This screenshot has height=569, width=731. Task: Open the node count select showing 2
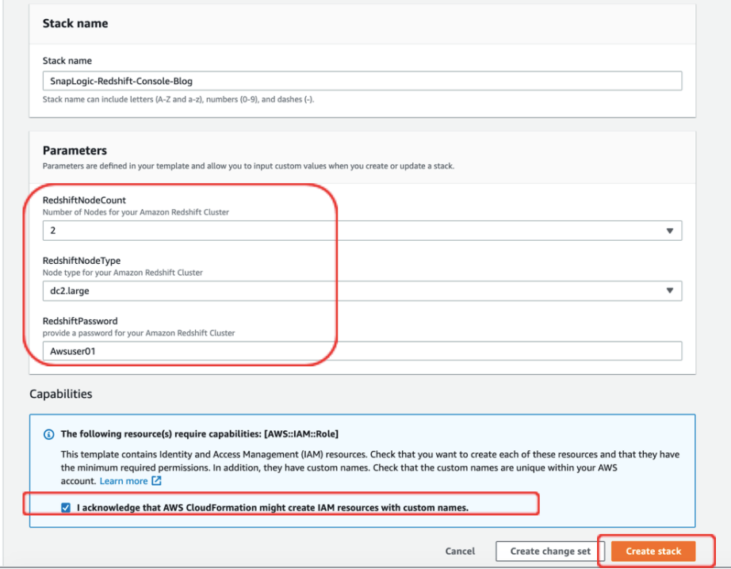coord(362,231)
